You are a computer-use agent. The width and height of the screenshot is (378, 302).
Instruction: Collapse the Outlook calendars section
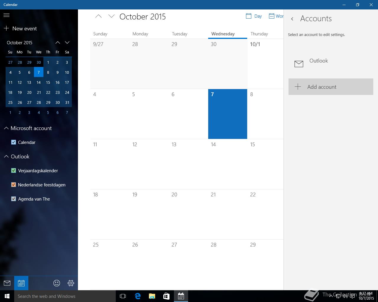pos(6,157)
